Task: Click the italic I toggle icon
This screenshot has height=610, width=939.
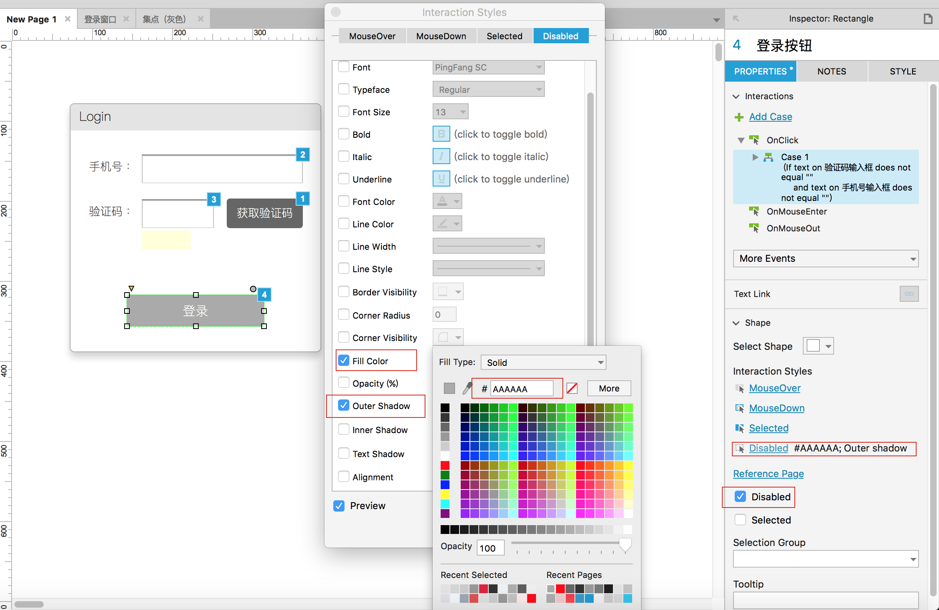Action: tap(441, 157)
